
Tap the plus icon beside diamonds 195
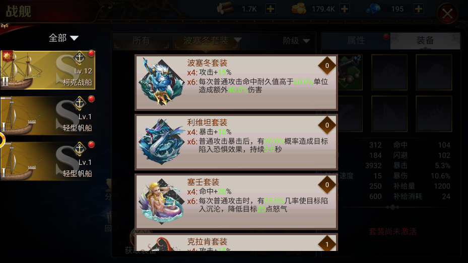coord(419,9)
